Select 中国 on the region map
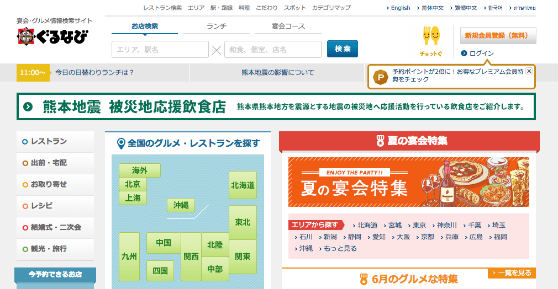The width and height of the screenshot is (558, 289). (164, 243)
